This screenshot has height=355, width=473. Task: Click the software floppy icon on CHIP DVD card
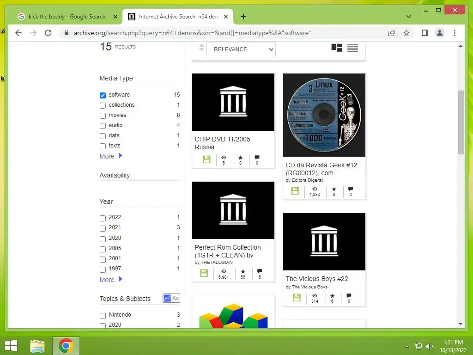click(206, 159)
